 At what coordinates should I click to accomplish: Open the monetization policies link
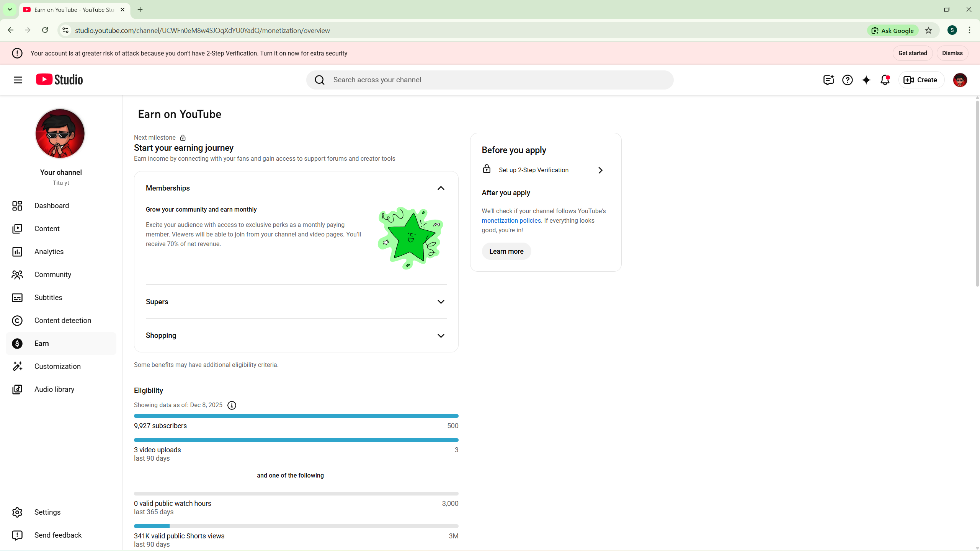click(x=511, y=221)
